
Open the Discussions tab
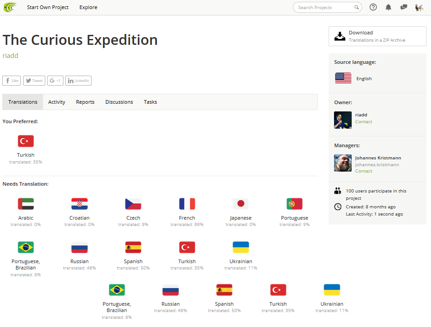119,102
